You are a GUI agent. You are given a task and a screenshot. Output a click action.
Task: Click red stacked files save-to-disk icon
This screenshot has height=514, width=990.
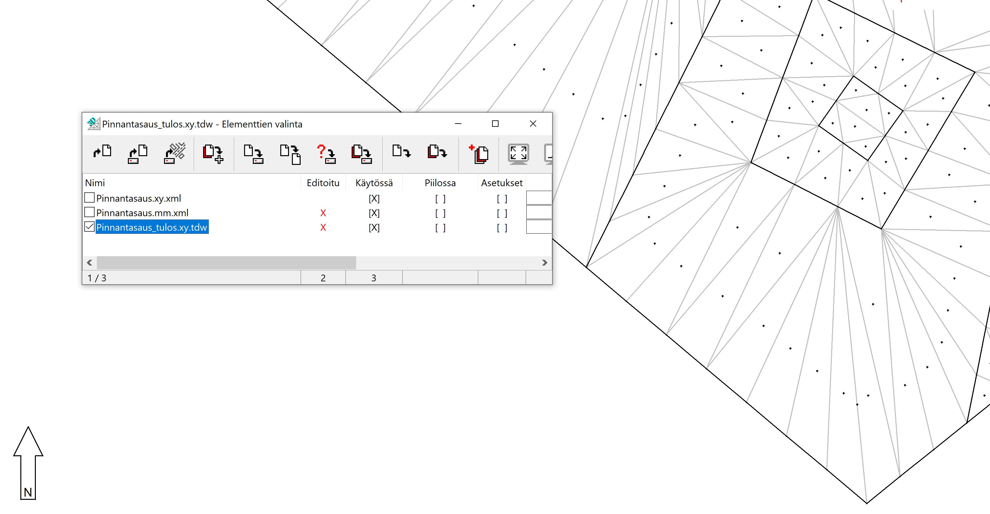[361, 154]
